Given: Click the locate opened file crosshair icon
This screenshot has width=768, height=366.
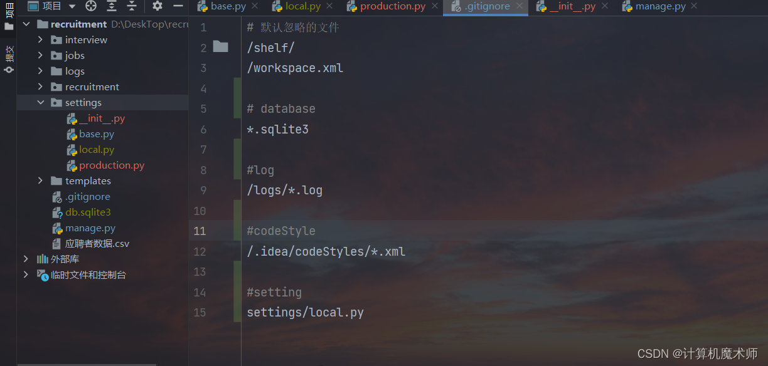Looking at the screenshot, I should click(91, 6).
